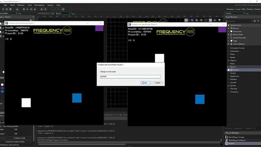Click Cancel in the room dialog
The width and height of the screenshot is (261, 147).
click(x=158, y=82)
